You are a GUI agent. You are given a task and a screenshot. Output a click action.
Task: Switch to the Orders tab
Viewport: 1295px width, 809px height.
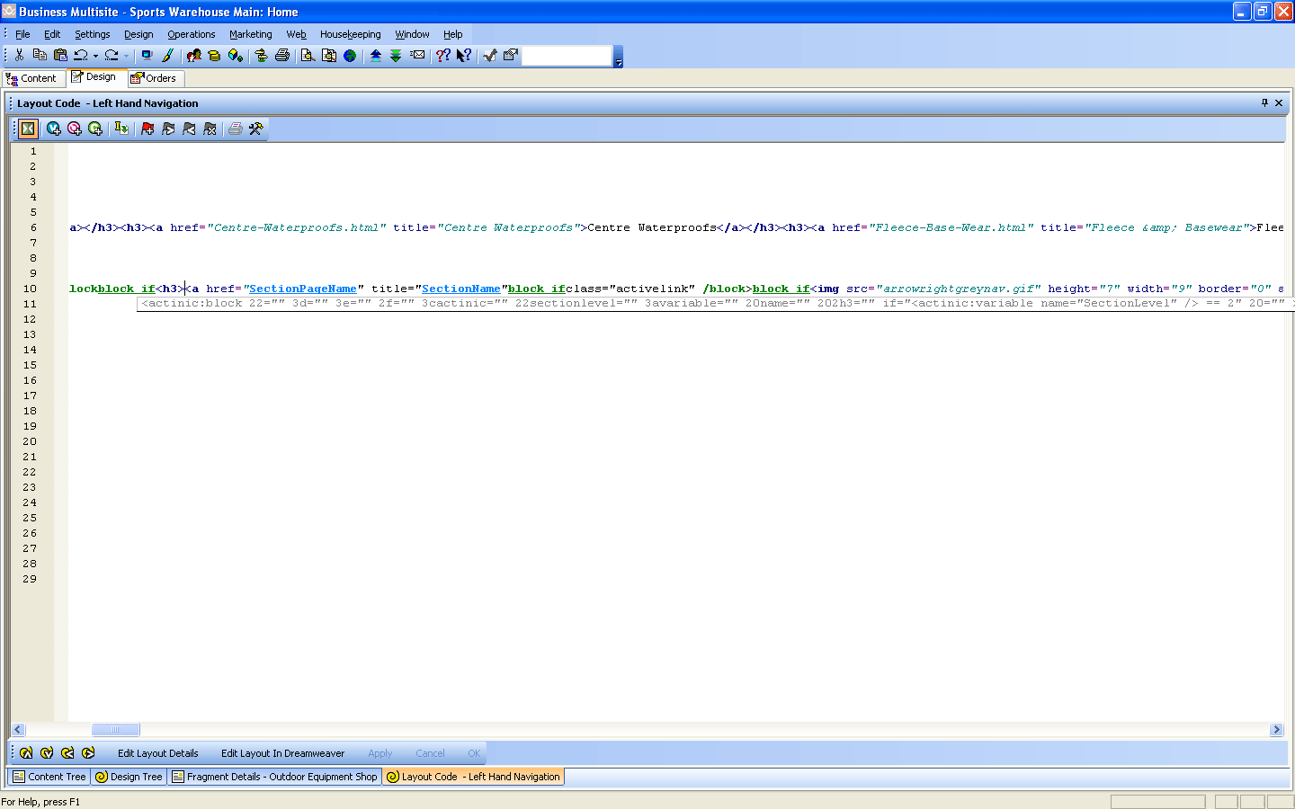click(154, 78)
